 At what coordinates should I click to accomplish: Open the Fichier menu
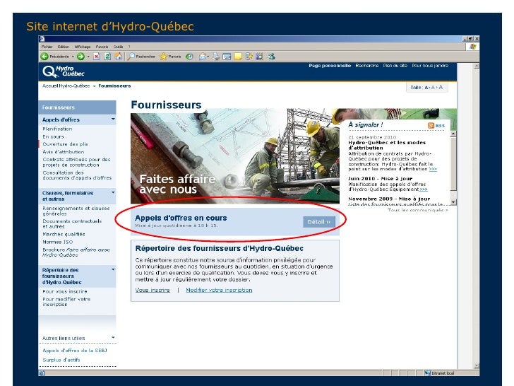[x=47, y=47]
